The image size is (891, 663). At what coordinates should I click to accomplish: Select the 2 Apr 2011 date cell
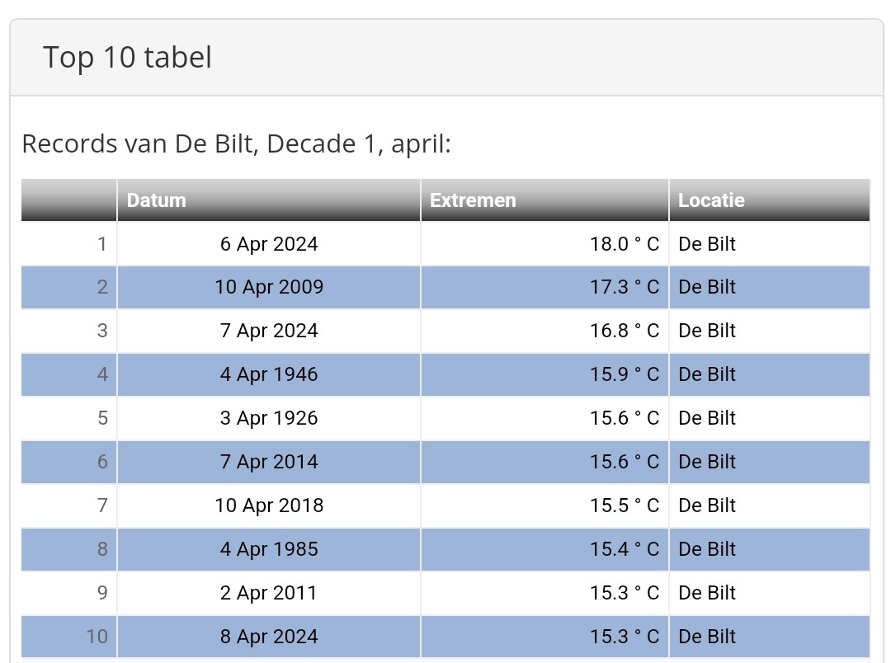click(x=269, y=593)
